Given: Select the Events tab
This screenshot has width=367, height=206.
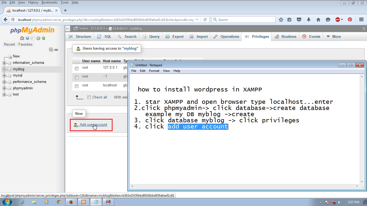Looking at the screenshot, I should (x=311, y=36).
